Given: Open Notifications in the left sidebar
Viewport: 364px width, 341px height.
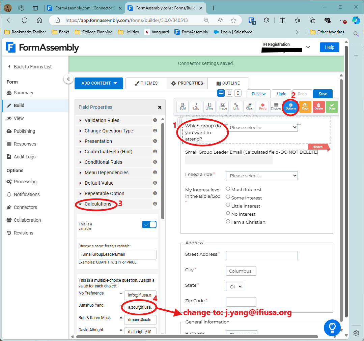Looking at the screenshot, I should (x=27, y=194).
